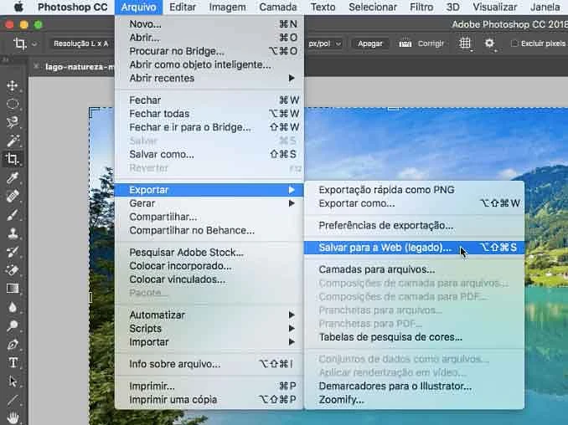Click Abrir... menu entry

209,38
